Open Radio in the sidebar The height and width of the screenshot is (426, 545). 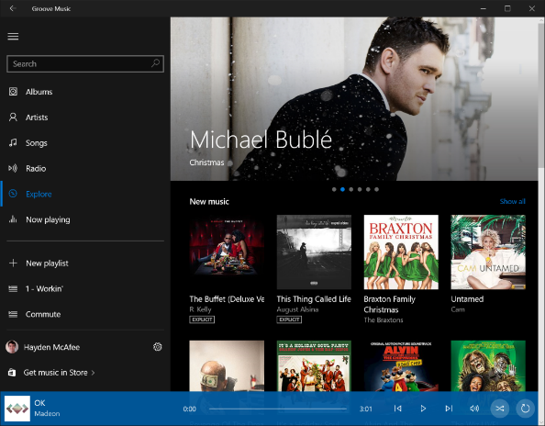(x=85, y=169)
